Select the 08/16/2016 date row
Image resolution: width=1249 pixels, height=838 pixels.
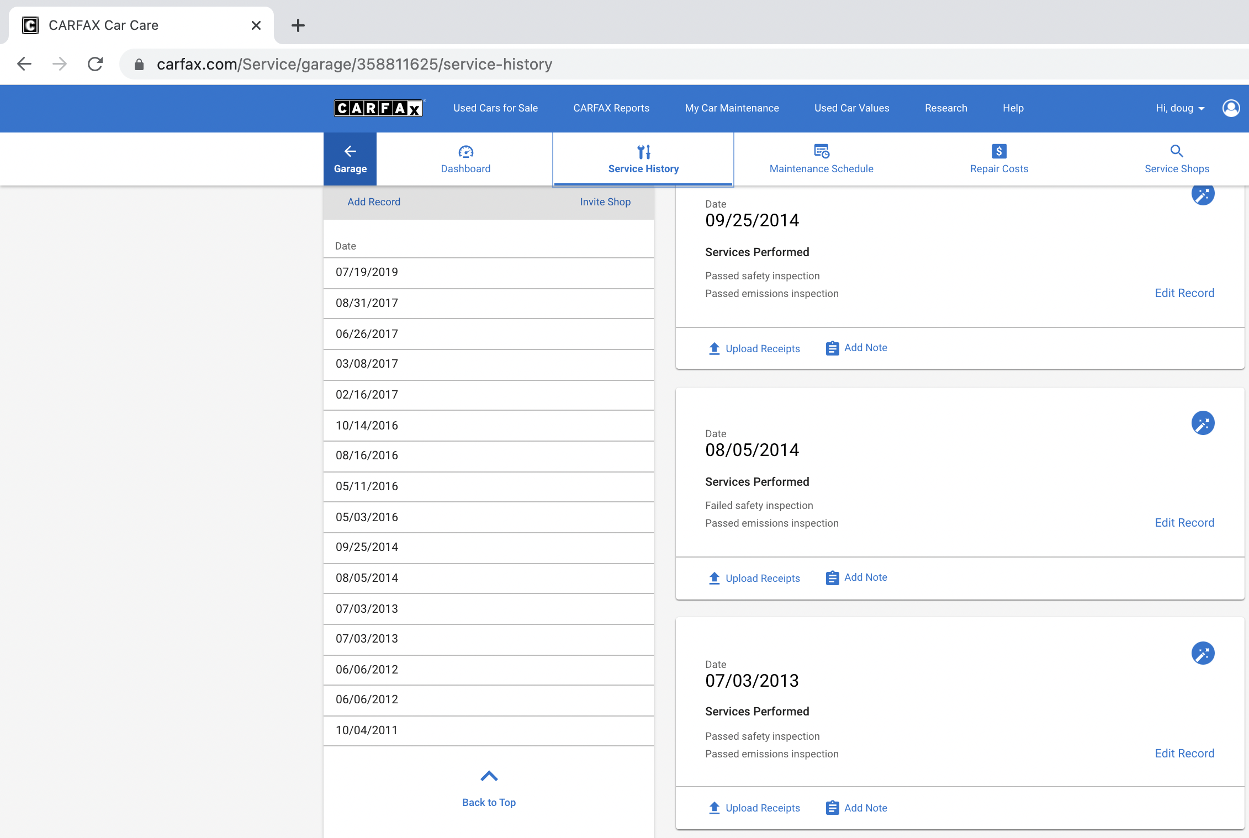[489, 456]
